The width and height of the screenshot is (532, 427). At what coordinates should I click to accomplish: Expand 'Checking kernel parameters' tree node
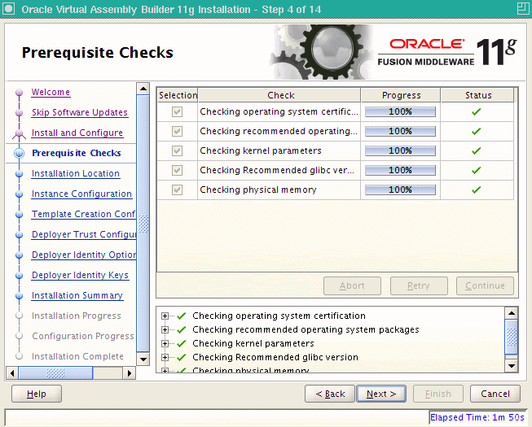click(x=165, y=343)
